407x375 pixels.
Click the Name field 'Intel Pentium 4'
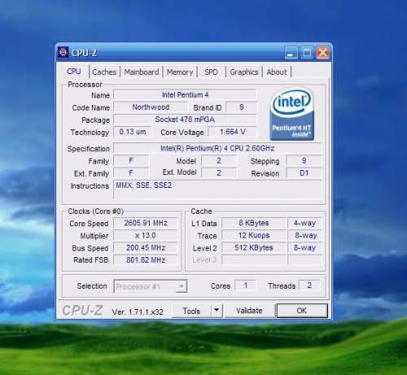tap(185, 94)
